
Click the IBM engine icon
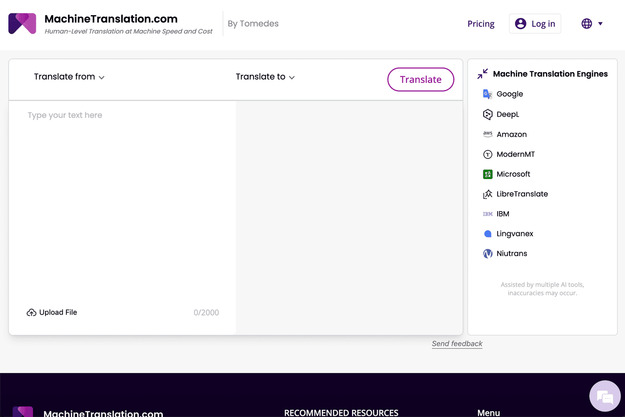[487, 214]
